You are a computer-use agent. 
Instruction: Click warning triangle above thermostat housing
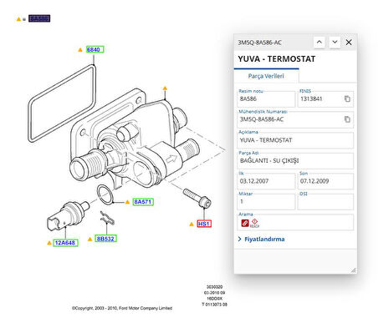[165, 88]
